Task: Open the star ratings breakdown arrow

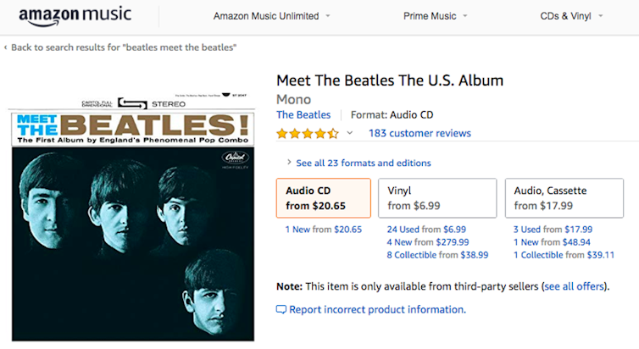Action: [x=349, y=133]
